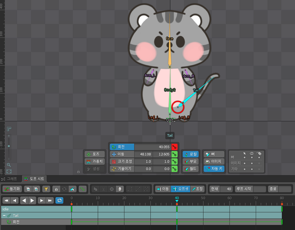Select the 오프셋 offset mode
Screen dimensions: 295x230
click(x=181, y=189)
